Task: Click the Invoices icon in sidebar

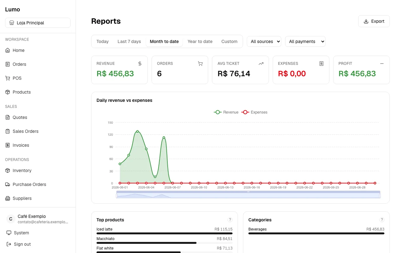Action: (x=8, y=145)
